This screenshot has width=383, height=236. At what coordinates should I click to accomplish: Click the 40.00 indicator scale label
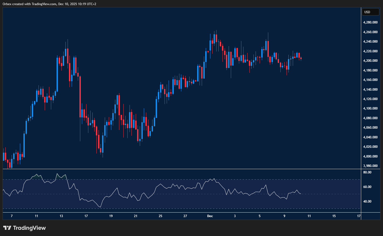pyautogui.click(x=367, y=201)
